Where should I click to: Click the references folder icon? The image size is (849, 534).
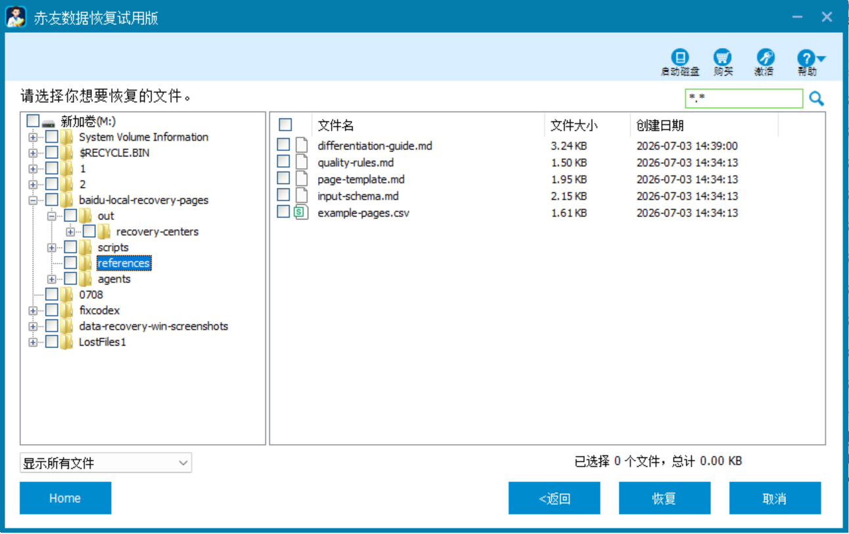(x=85, y=263)
